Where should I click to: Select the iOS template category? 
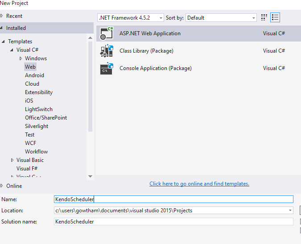(x=29, y=101)
